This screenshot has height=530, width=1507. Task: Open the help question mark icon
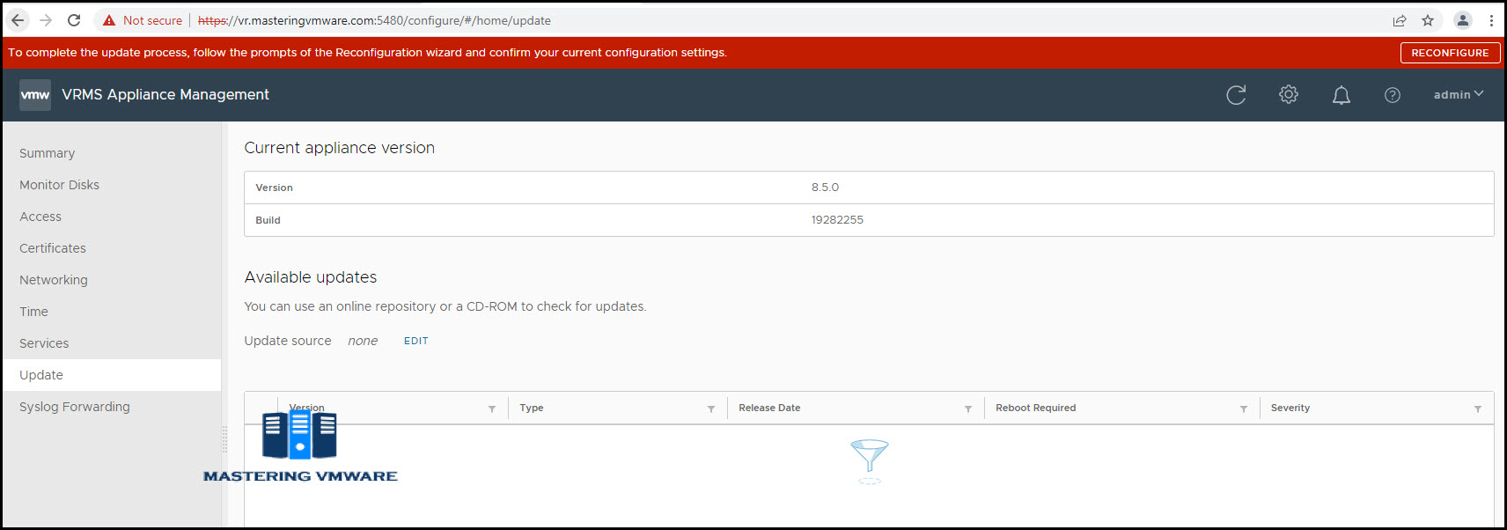click(x=1393, y=95)
